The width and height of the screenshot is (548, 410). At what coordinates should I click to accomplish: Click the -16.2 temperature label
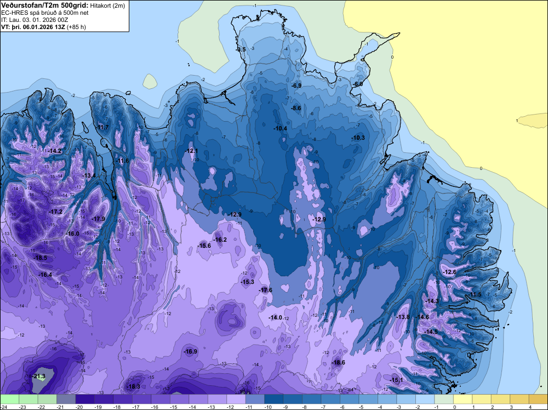tap(220, 240)
